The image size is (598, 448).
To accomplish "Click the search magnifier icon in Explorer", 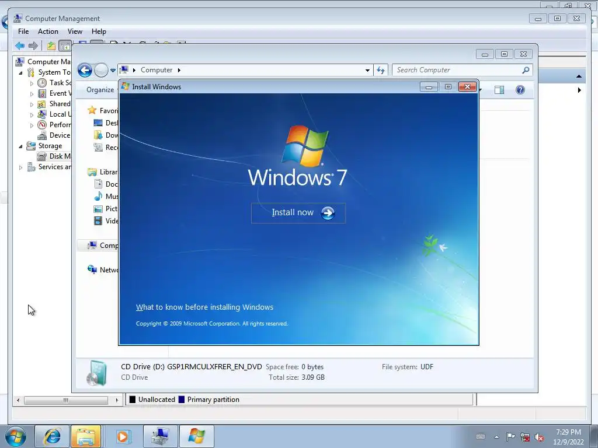I will (526, 70).
